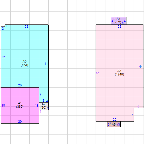The height and width of the screenshot is (144, 144).
Task: Select the 1 dimension at A0's corner notch
Action: pos(6,26)
